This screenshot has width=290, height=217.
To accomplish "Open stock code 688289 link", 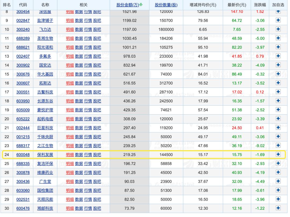I will coord(23,38).
